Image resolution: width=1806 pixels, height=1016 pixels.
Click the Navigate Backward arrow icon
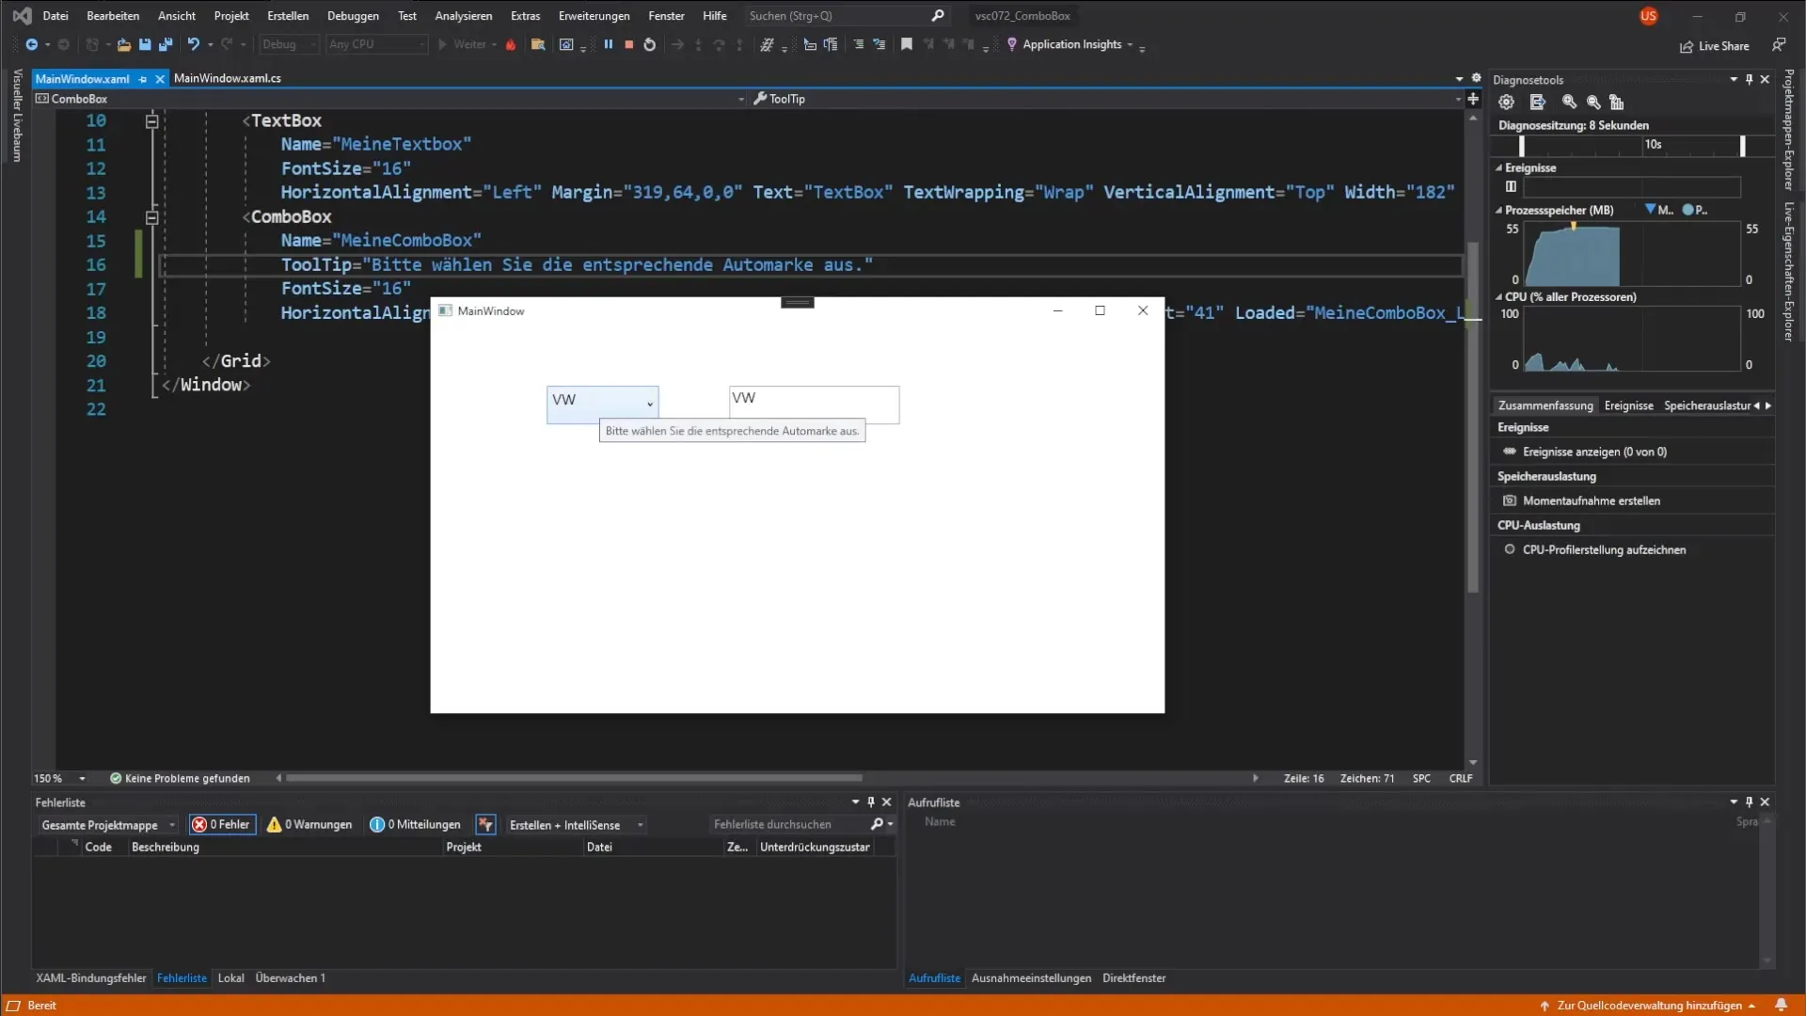pos(31,44)
